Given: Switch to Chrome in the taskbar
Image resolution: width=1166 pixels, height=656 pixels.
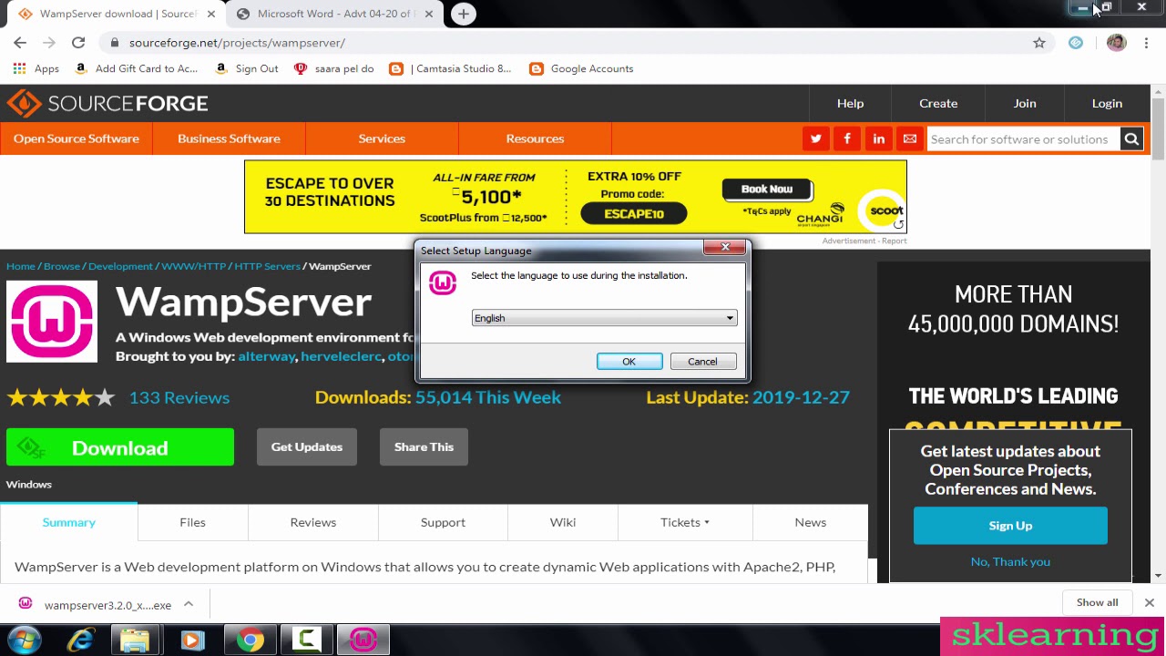Looking at the screenshot, I should (250, 641).
